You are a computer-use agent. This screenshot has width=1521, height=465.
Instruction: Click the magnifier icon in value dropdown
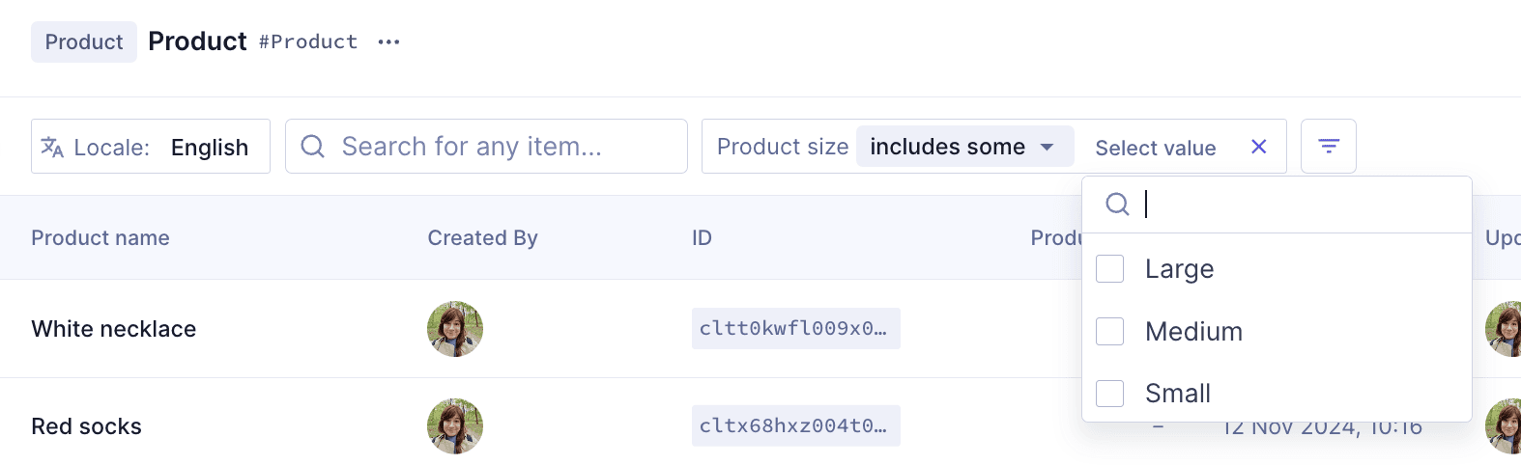[1117, 205]
